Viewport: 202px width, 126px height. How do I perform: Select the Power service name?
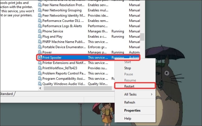[47, 52]
